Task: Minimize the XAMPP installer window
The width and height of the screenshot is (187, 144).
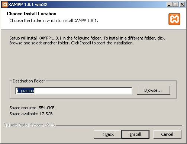Action: click(x=169, y=4)
